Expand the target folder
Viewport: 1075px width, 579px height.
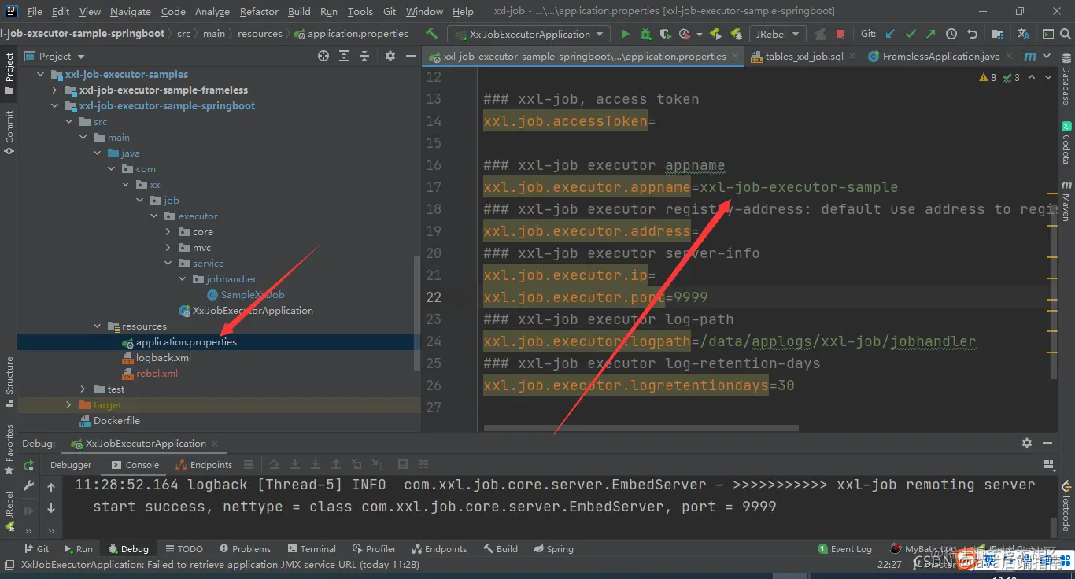(69, 405)
